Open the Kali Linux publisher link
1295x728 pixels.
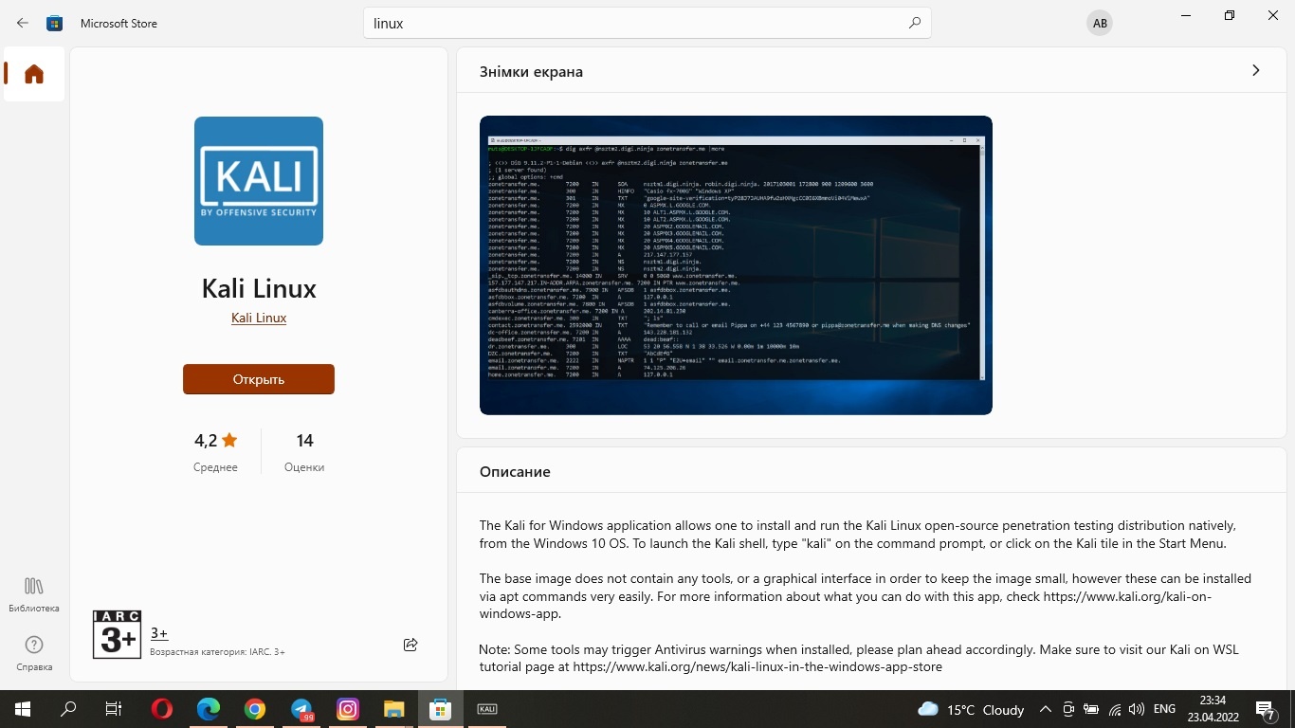tap(259, 318)
